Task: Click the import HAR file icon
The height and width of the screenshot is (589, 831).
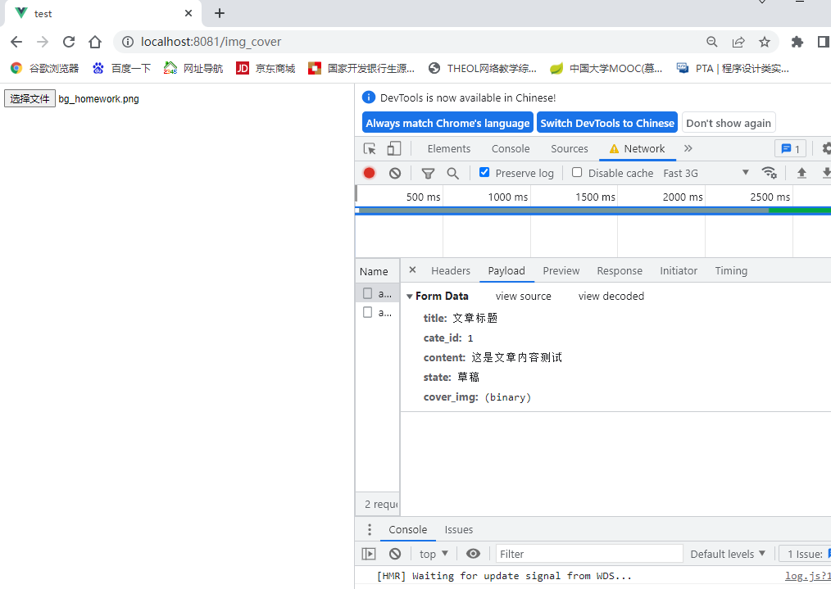Action: click(801, 173)
